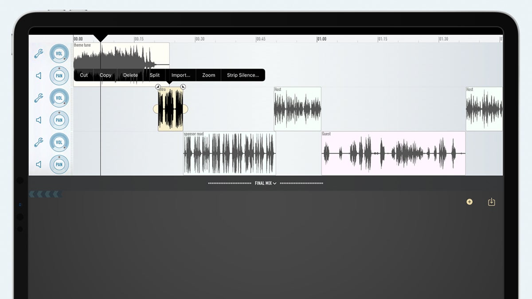Choose Strip Silence from the context menu
Image resolution: width=532 pixels, height=299 pixels.
(243, 75)
